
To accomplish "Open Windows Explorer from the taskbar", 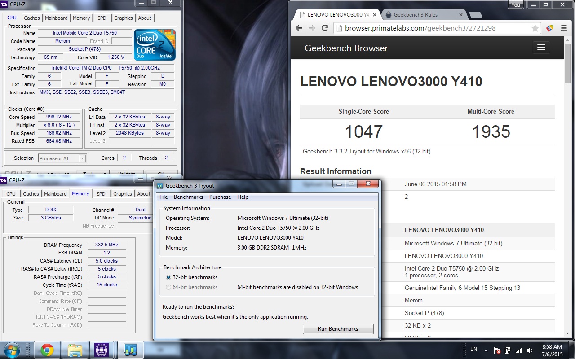I will (75, 350).
